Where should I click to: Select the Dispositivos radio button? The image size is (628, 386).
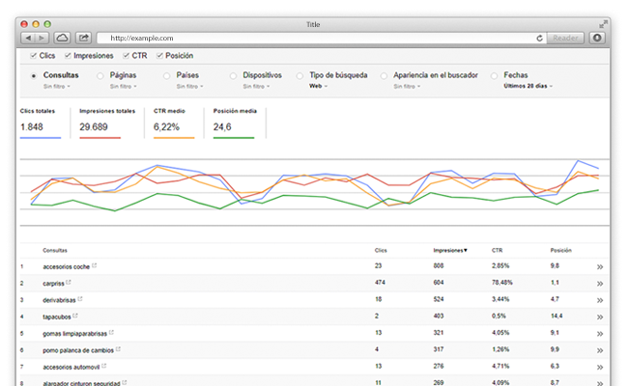pyautogui.click(x=233, y=75)
